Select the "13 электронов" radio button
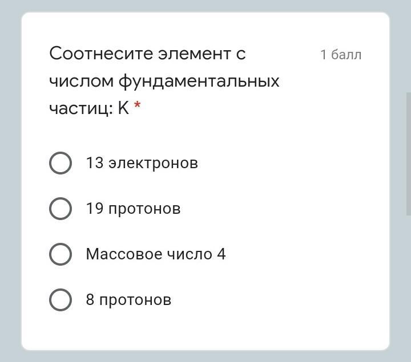 [x=61, y=163]
